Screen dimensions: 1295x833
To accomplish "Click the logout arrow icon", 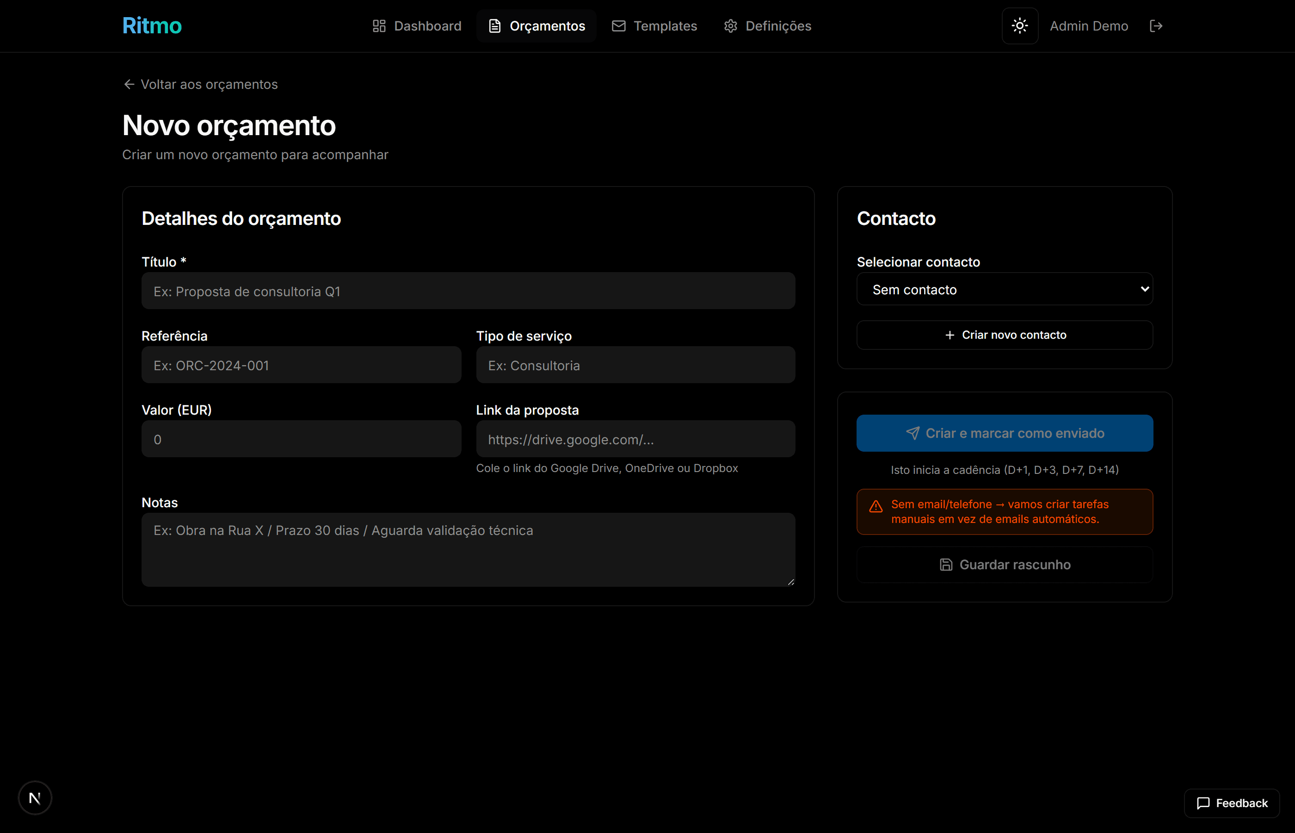I will click(1155, 26).
